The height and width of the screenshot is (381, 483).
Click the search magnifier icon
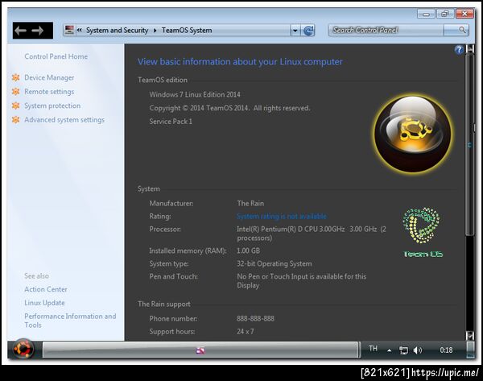[x=462, y=30]
